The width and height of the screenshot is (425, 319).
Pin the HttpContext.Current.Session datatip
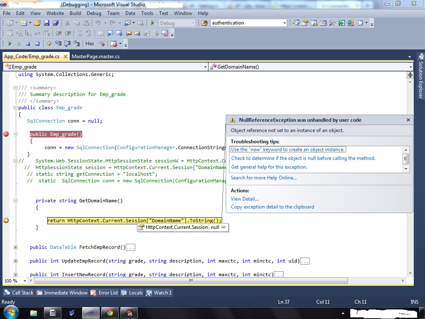point(224,227)
